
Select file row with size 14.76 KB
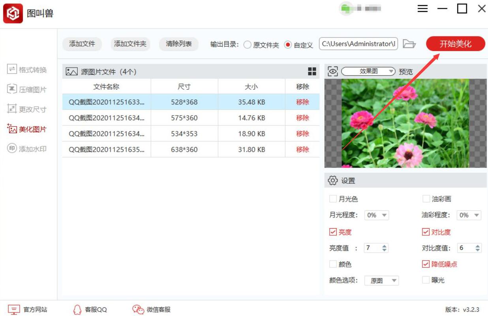(x=191, y=118)
